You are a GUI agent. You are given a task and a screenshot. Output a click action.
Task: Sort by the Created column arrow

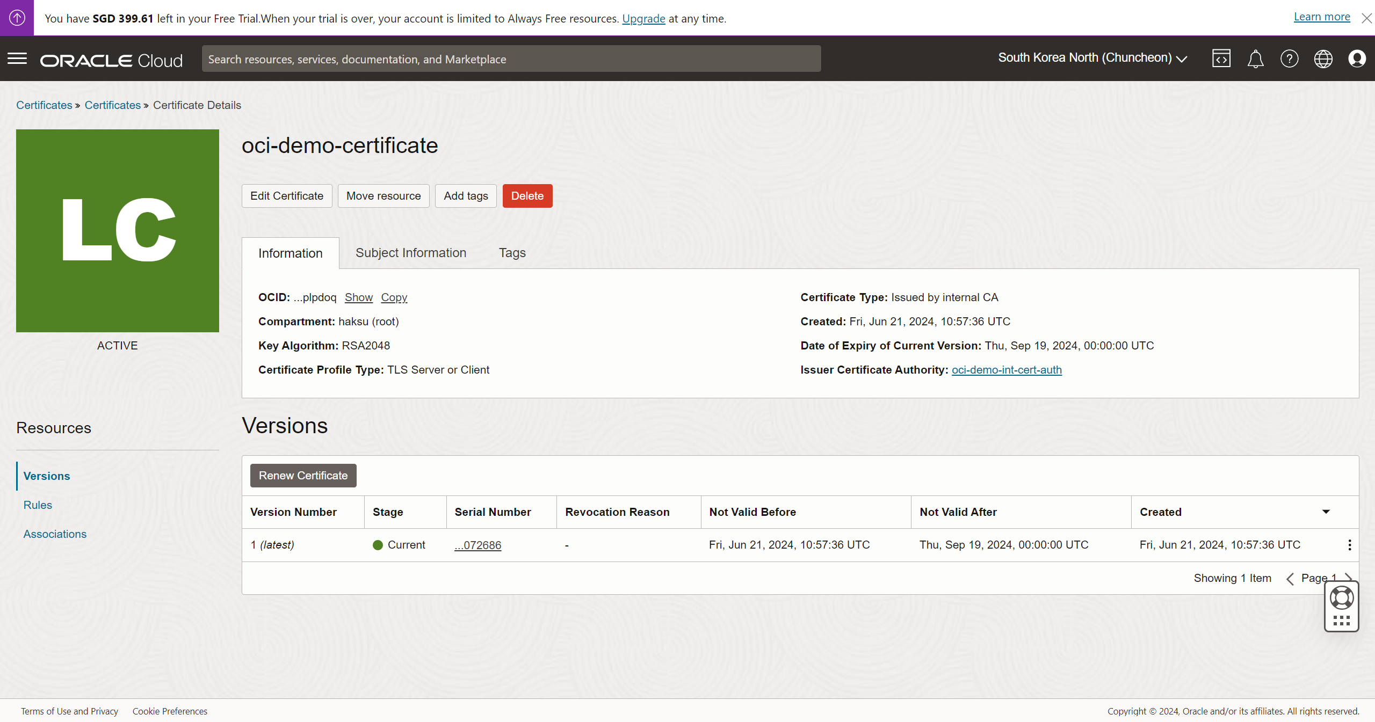pos(1326,512)
